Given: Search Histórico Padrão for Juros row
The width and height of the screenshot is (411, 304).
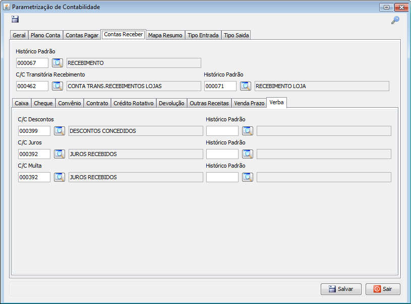Looking at the screenshot, I should tap(248, 154).
